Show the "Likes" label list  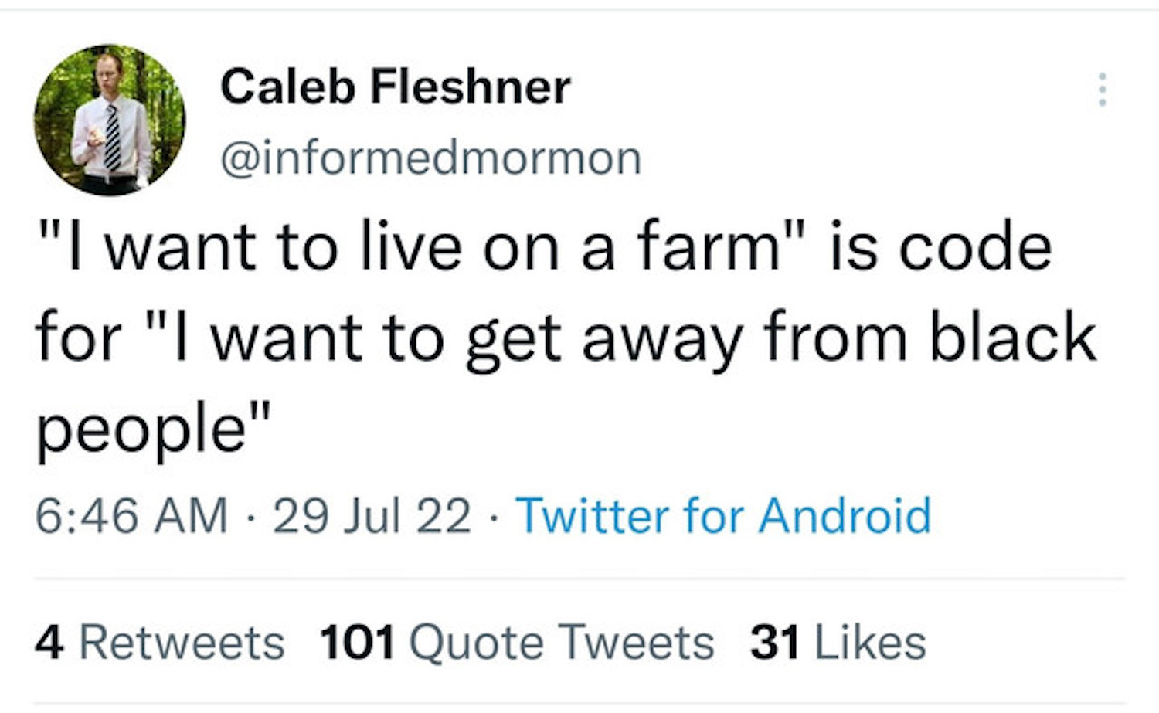click(870, 643)
